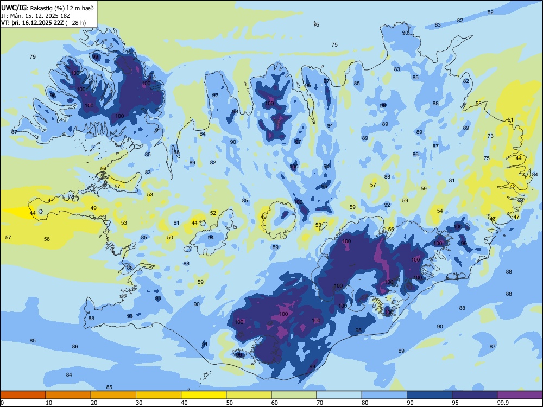Click the legend tick label '0'
This screenshot has width=543, height=407.
pyautogui.click(x=2, y=403)
